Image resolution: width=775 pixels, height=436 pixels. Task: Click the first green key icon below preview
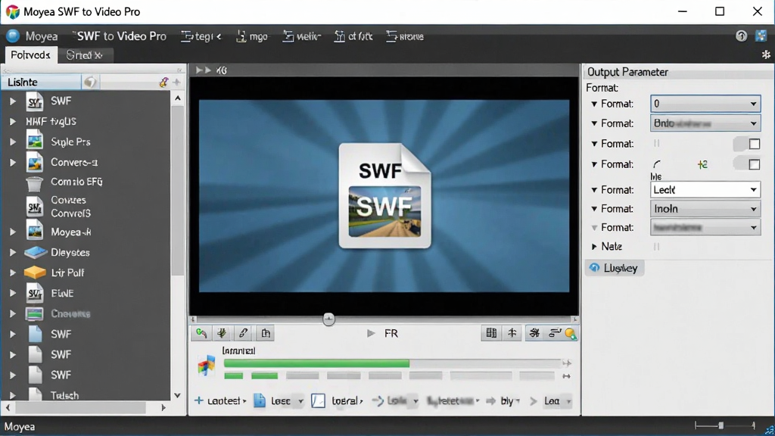click(201, 333)
